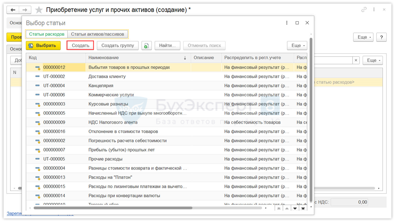Sort by the Наименование column header

(x=138, y=58)
